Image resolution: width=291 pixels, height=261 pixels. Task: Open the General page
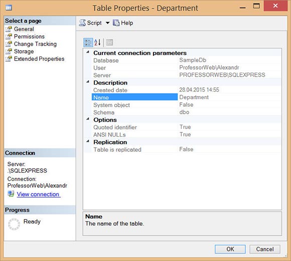(x=24, y=29)
